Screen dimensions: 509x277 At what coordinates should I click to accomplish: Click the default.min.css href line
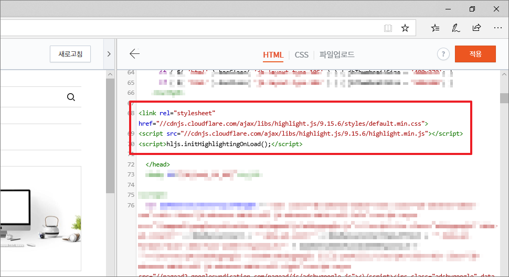coord(283,124)
